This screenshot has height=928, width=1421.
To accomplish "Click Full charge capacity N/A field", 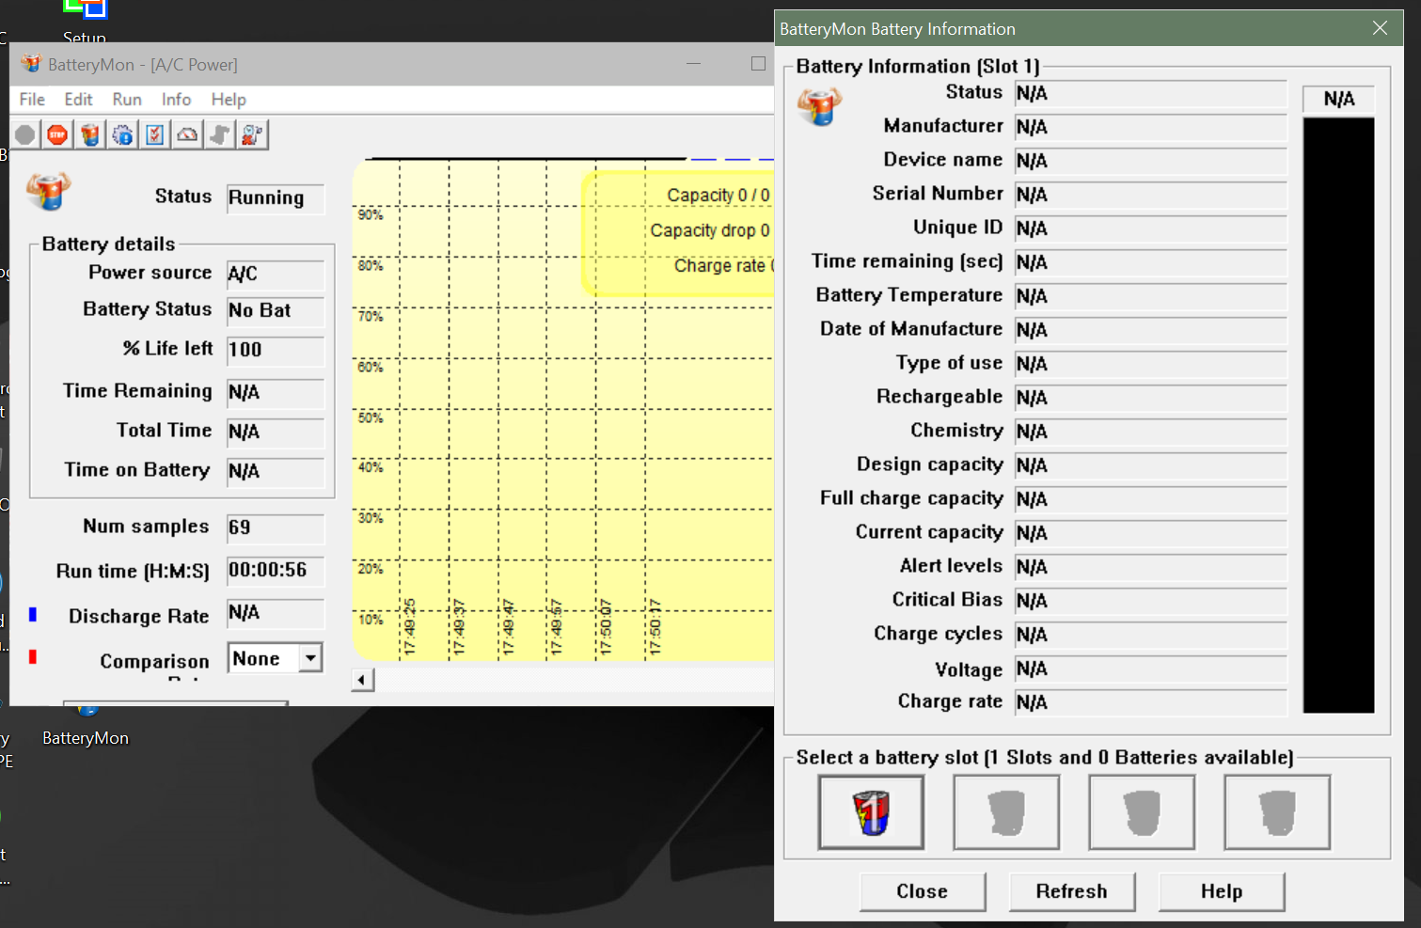I will pos(1151,499).
